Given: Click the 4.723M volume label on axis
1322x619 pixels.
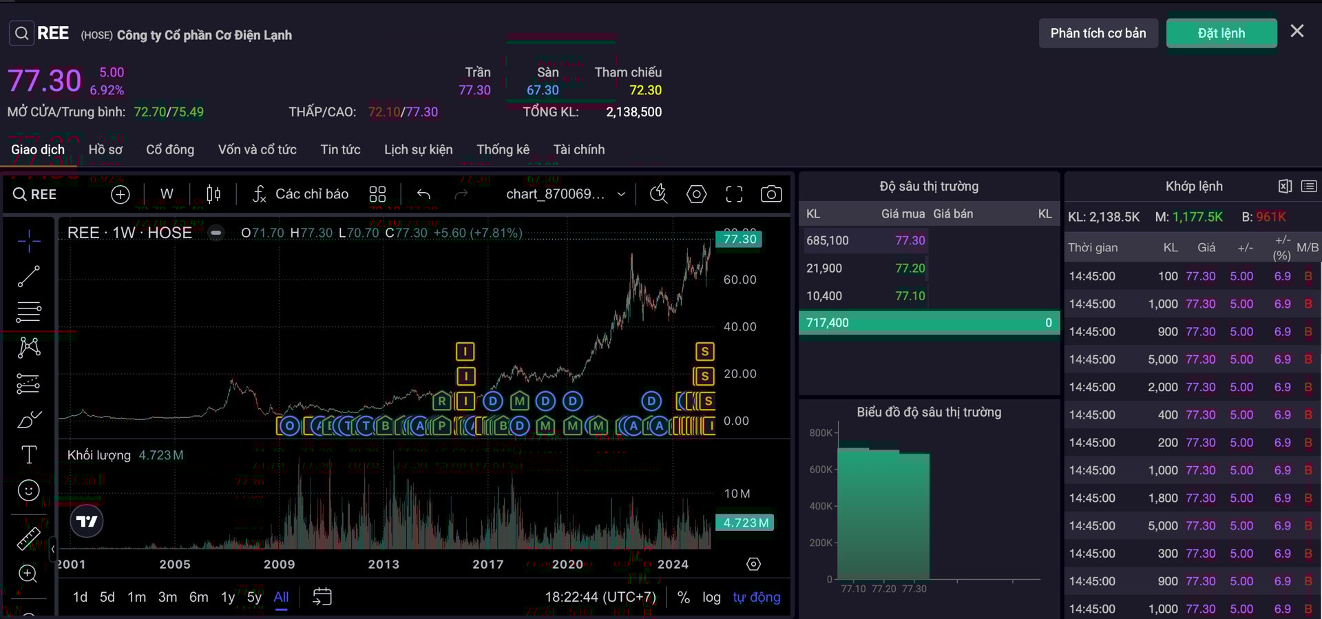Looking at the screenshot, I should pyautogui.click(x=745, y=523).
